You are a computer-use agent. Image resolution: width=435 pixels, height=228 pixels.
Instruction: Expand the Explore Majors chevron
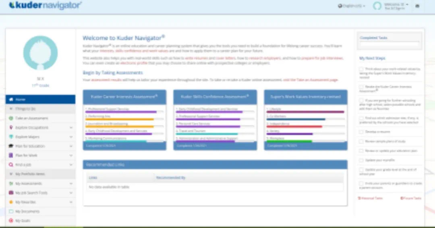coord(71,137)
